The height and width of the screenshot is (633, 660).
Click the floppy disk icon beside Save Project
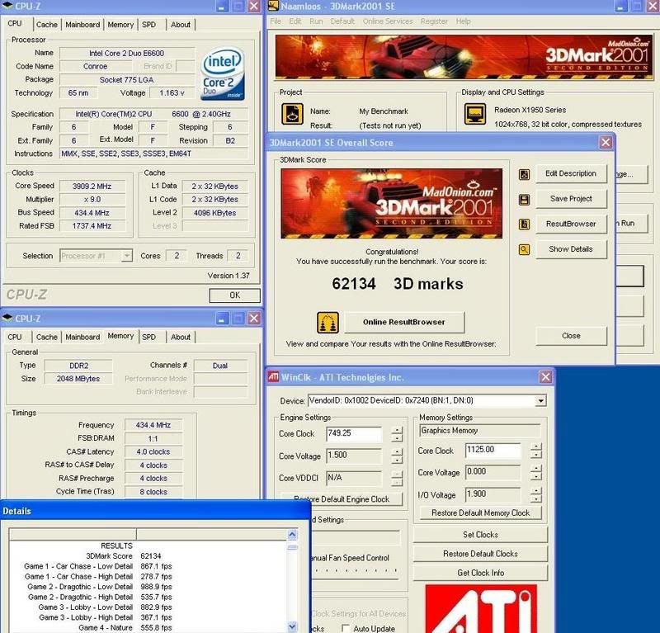[x=524, y=199]
